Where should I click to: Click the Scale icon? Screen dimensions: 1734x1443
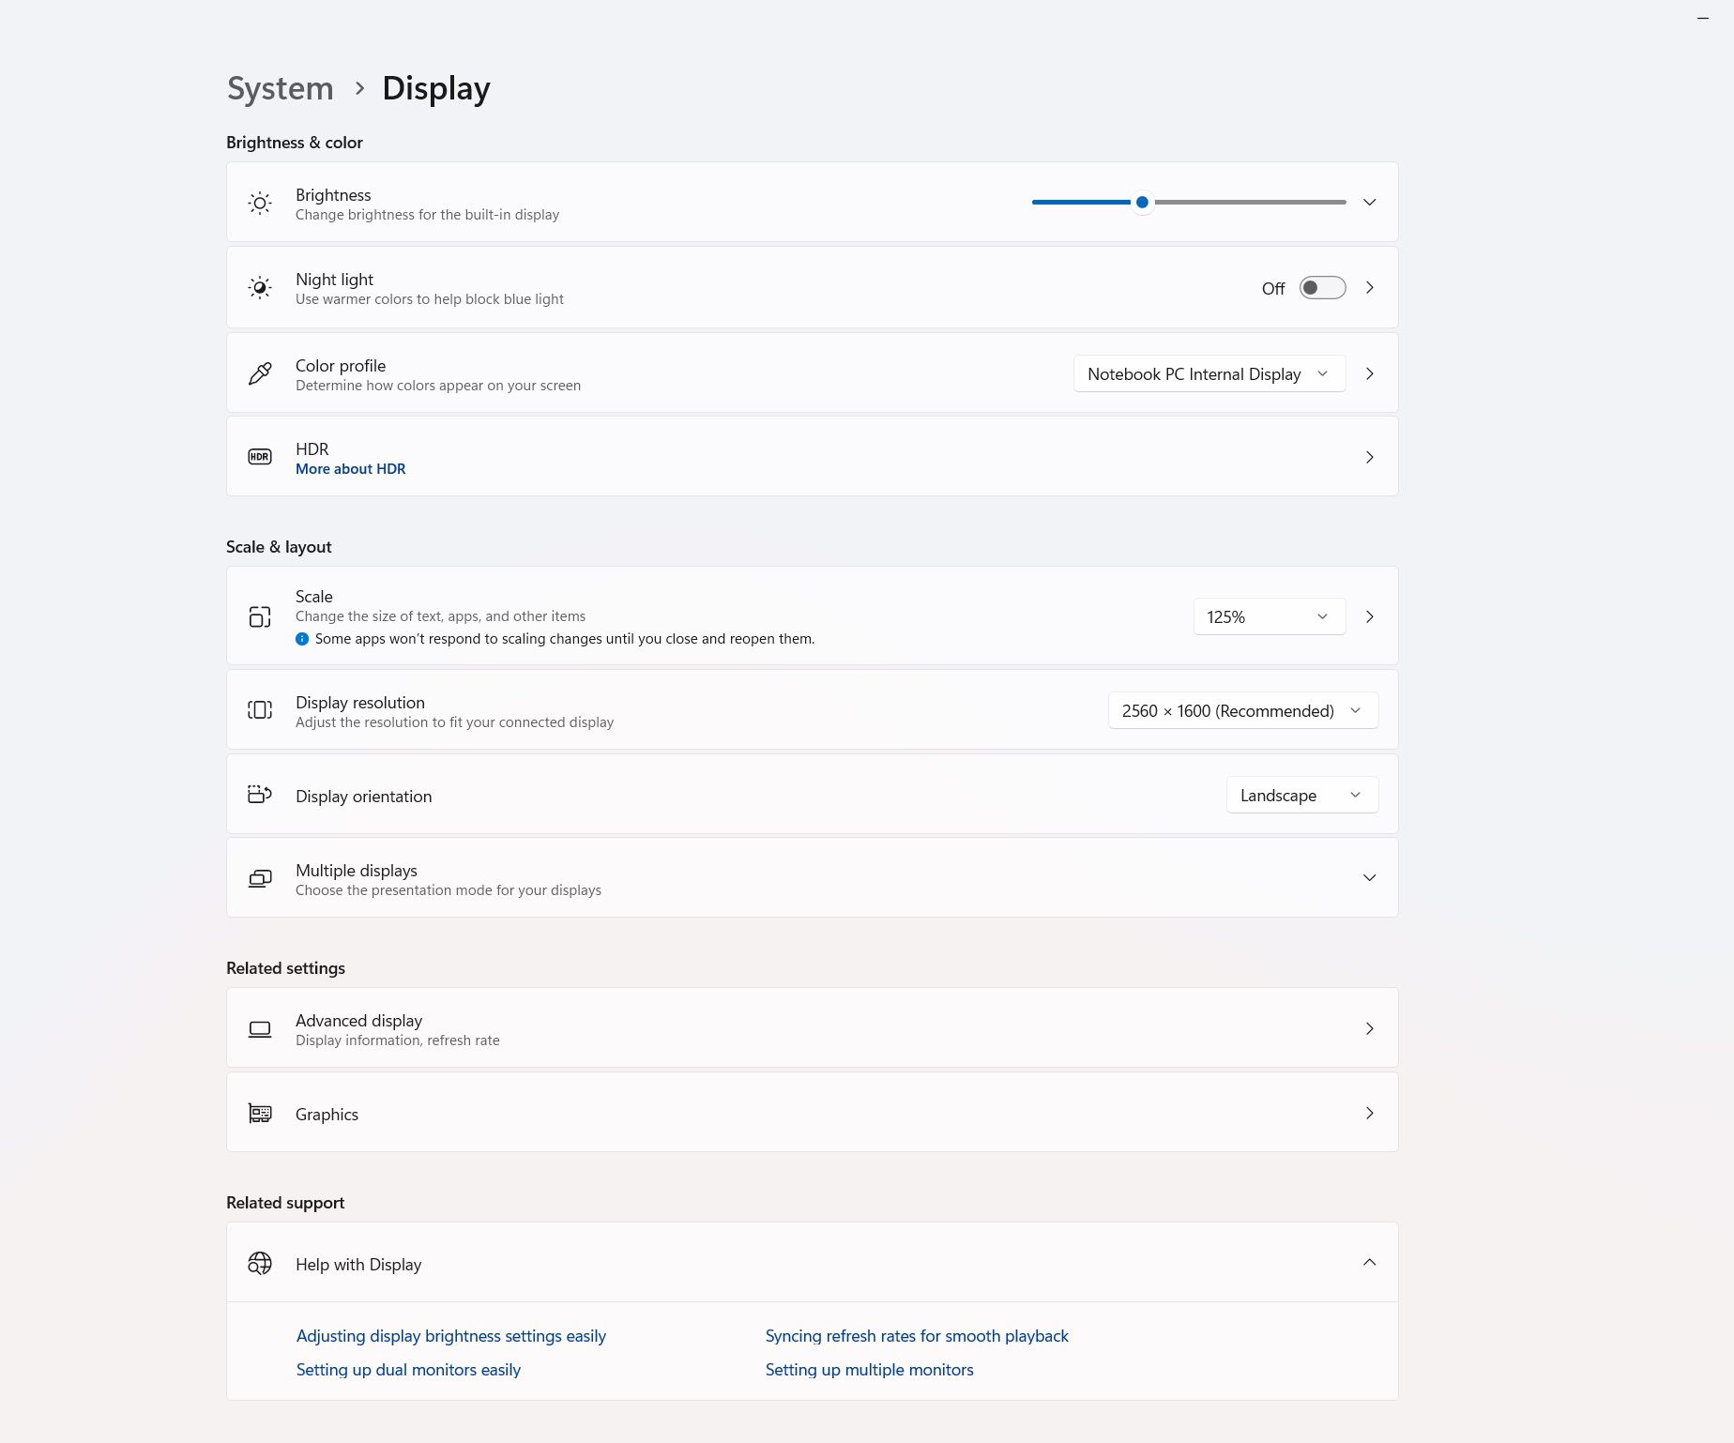click(x=260, y=616)
